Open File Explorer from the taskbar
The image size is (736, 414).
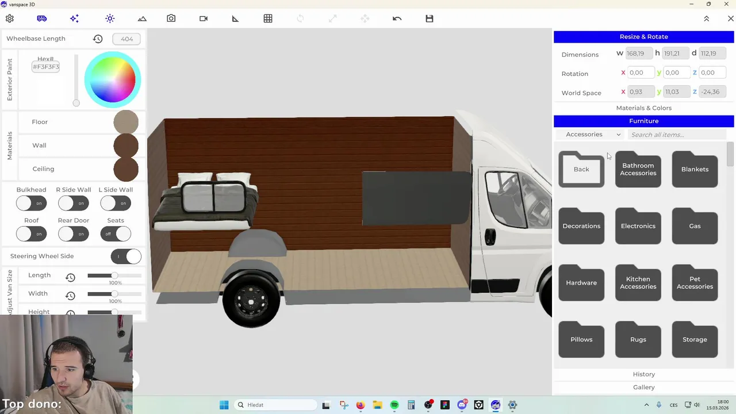tap(377, 405)
